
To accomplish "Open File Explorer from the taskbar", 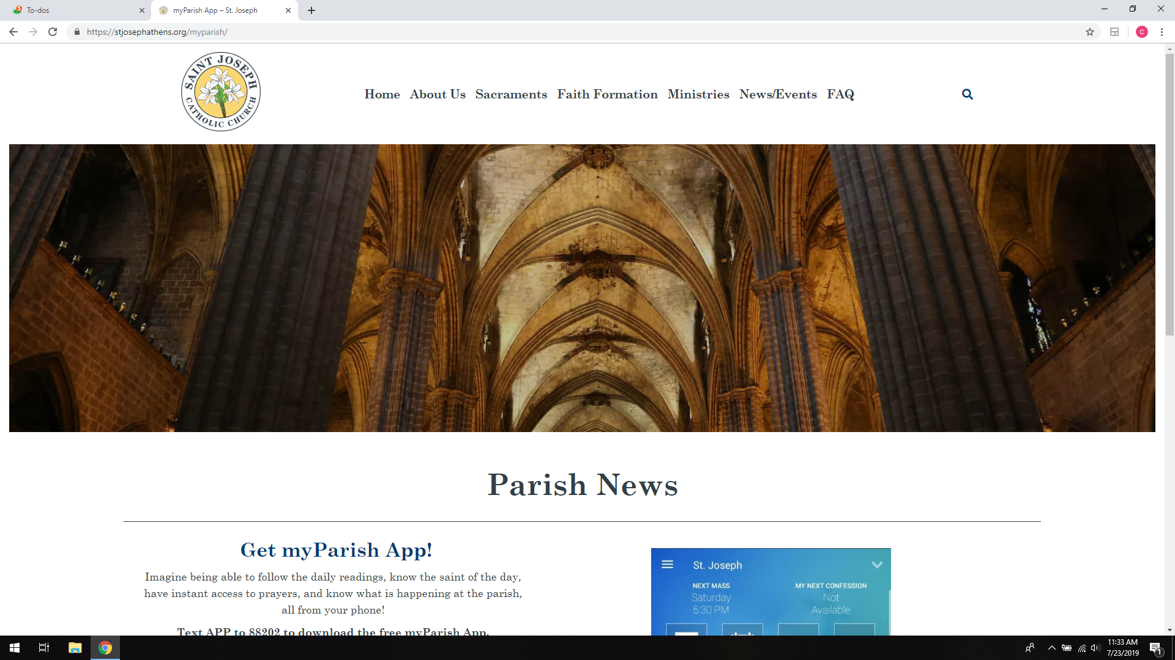I will click(x=75, y=648).
